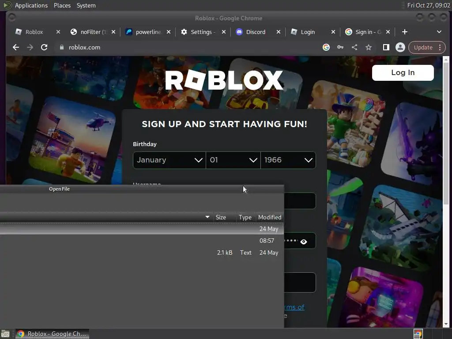Click the clock showing Fri Oct 27
This screenshot has width=452, height=339.
pos(428,5)
